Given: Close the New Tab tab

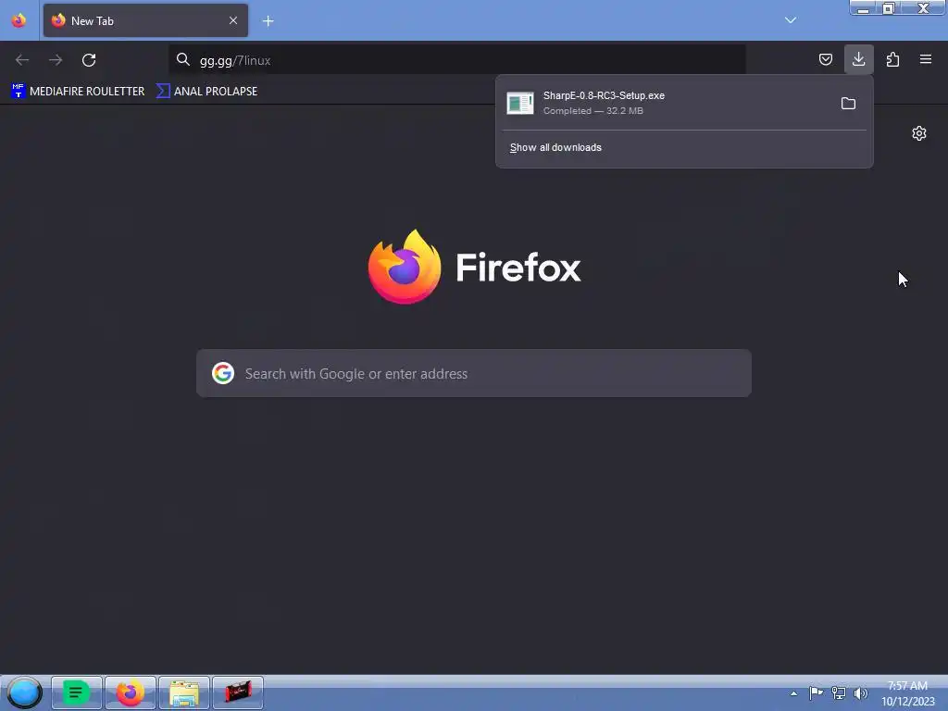Looking at the screenshot, I should point(232,20).
